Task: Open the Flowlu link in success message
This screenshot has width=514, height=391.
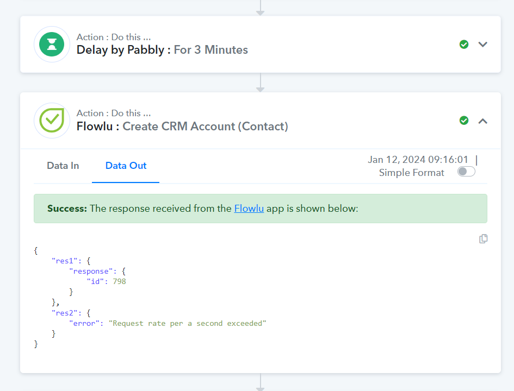Action: click(249, 209)
